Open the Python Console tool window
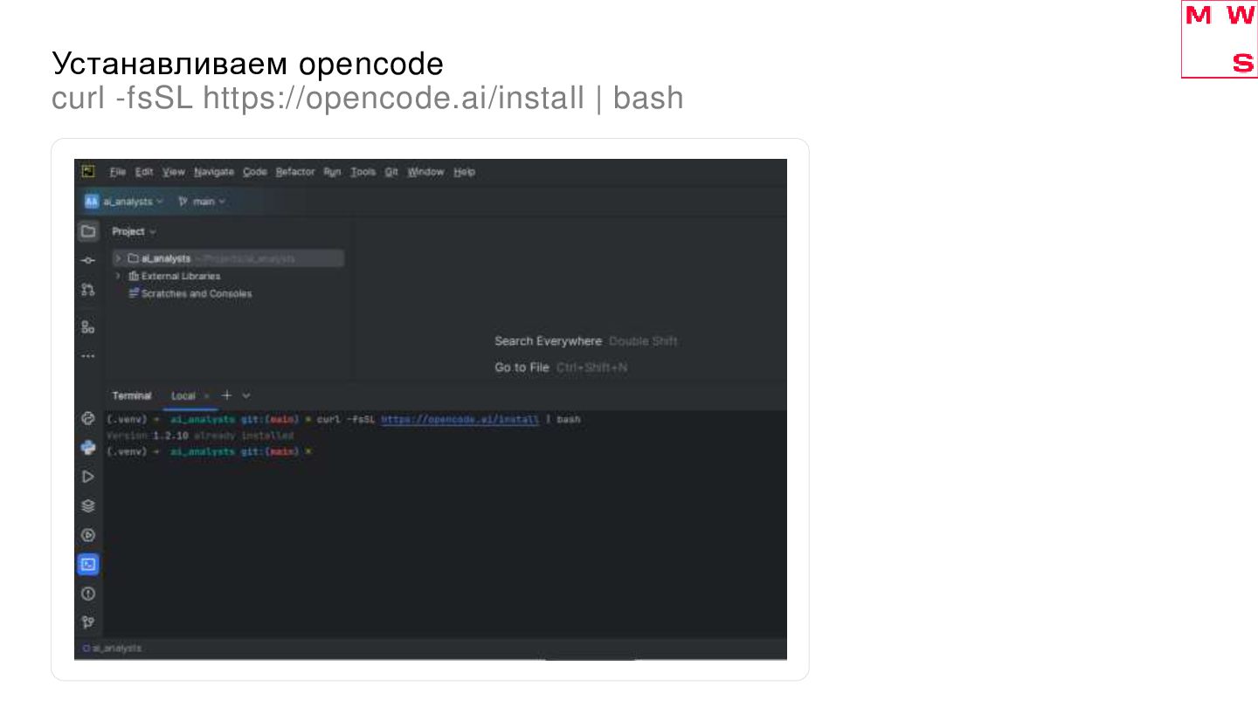 87,447
